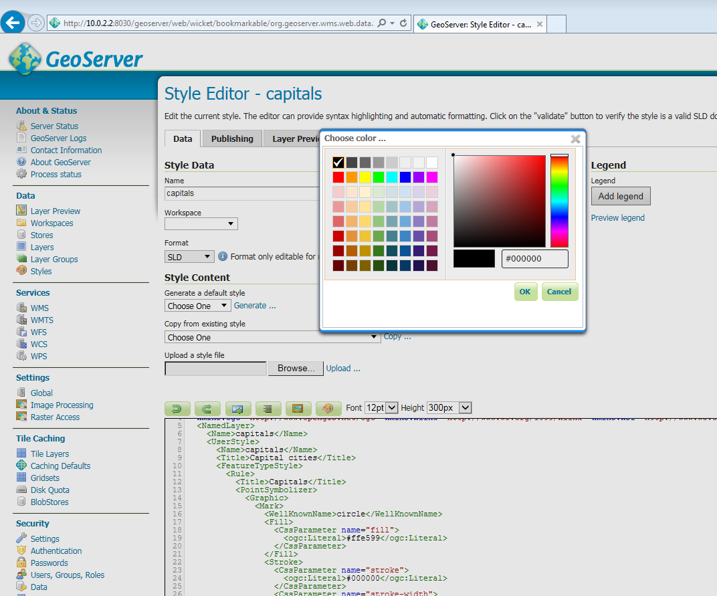Select the black swatch with the checkmark

click(x=338, y=163)
